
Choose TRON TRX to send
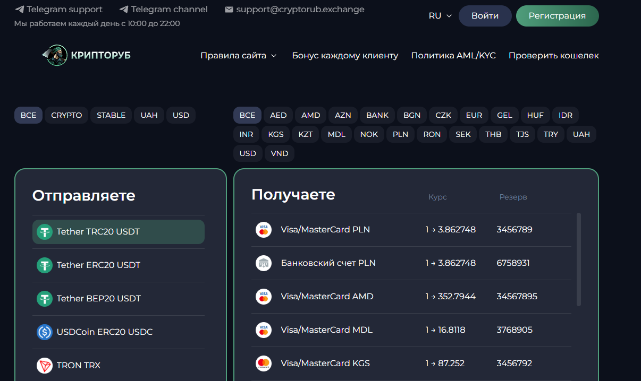[x=119, y=365]
